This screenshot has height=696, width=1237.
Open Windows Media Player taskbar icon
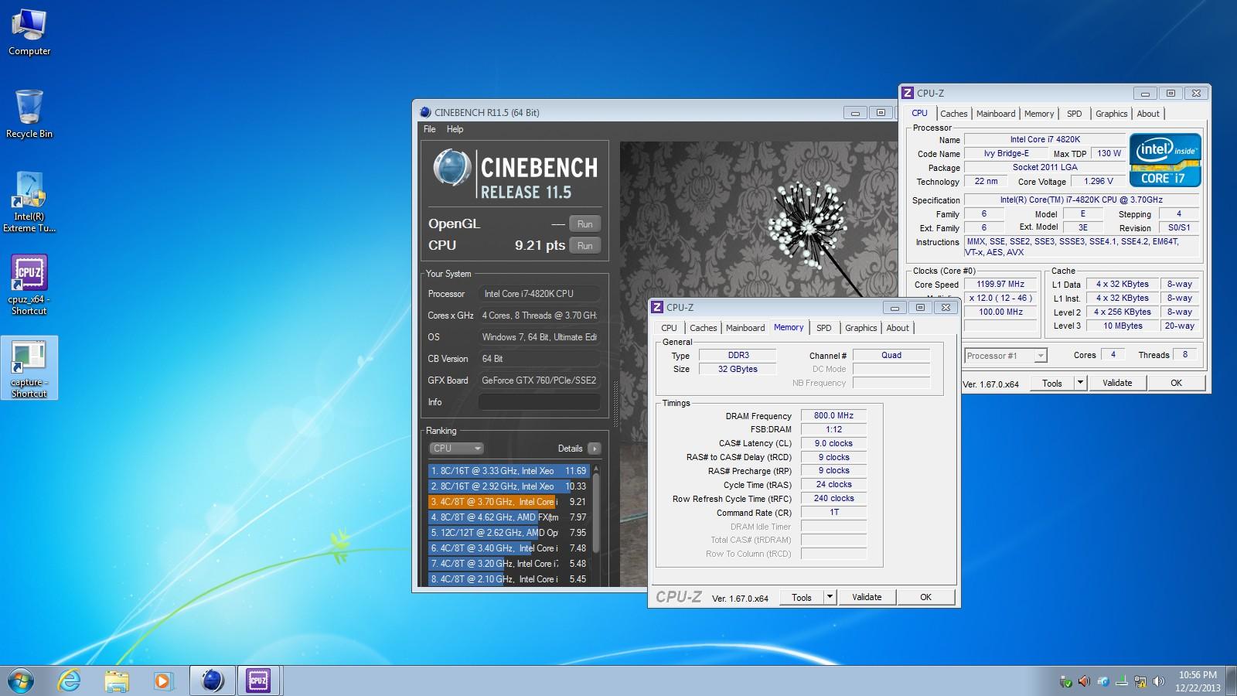click(x=163, y=681)
